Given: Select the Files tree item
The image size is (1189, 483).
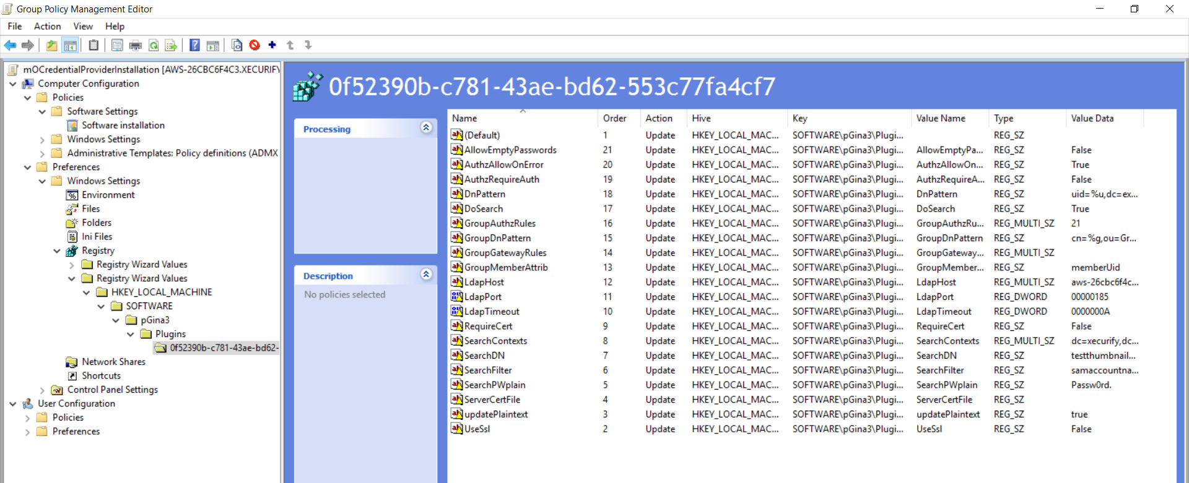Looking at the screenshot, I should [91, 208].
